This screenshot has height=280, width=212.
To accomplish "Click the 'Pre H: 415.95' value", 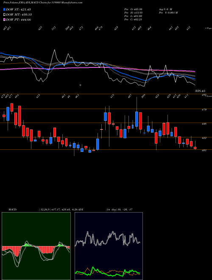I will (x=133, y=13).
